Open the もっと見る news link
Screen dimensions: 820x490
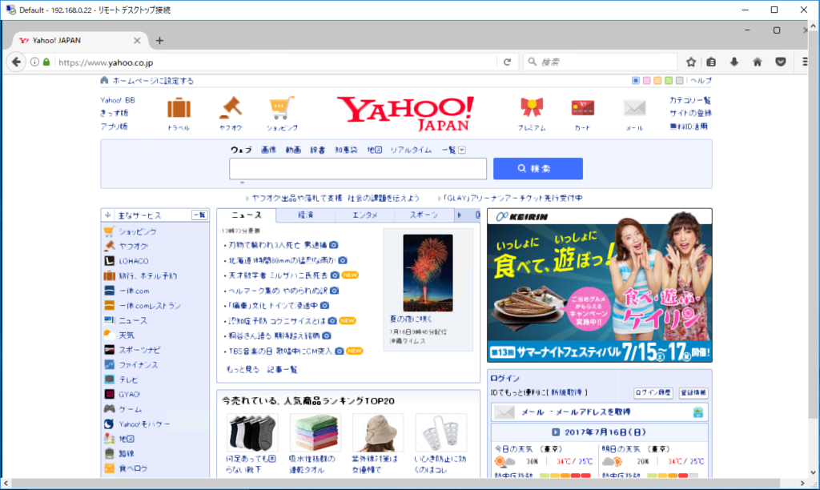[243, 370]
